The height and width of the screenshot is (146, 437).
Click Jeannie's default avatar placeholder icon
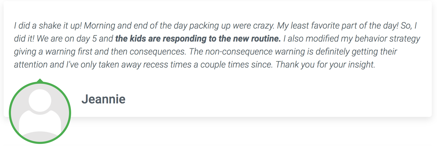[x=40, y=113]
